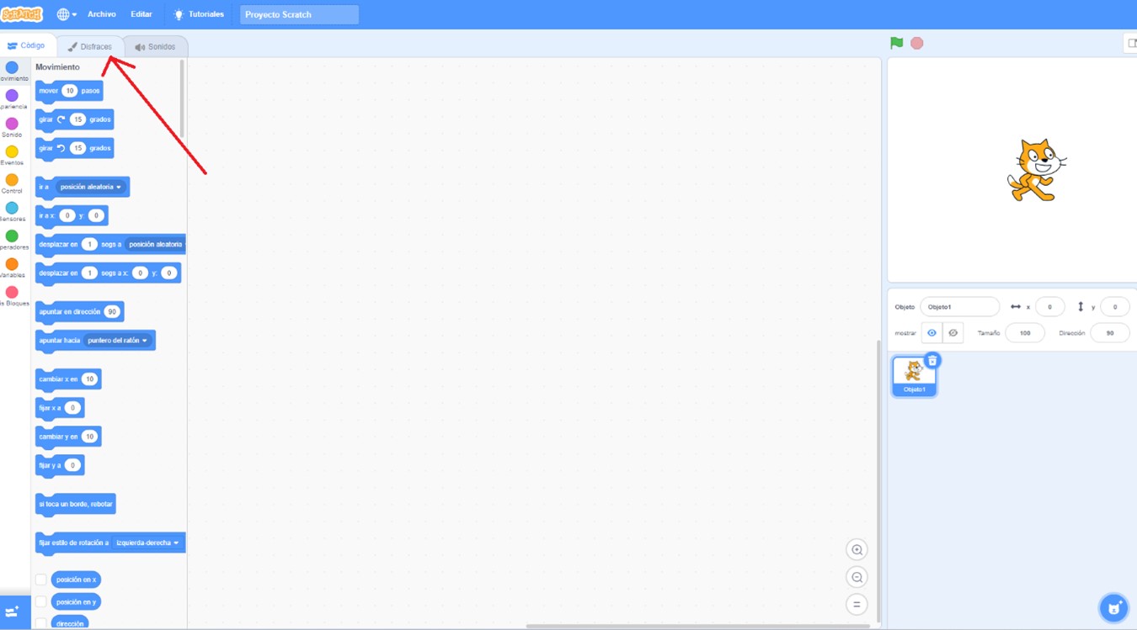
Task: Hide sprite using crossed-eye toggle
Action: [x=953, y=333]
